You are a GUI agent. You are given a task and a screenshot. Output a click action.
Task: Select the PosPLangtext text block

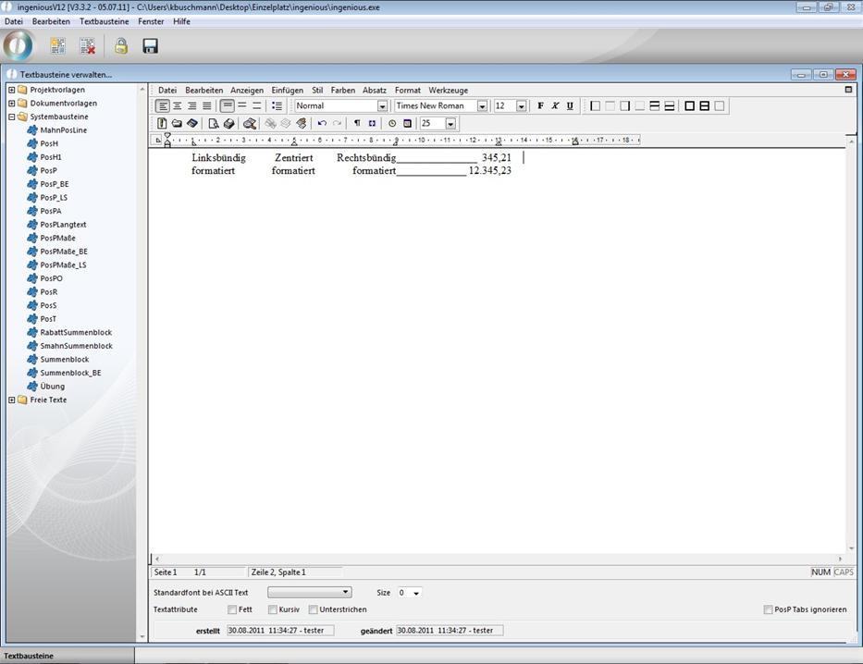coord(63,225)
